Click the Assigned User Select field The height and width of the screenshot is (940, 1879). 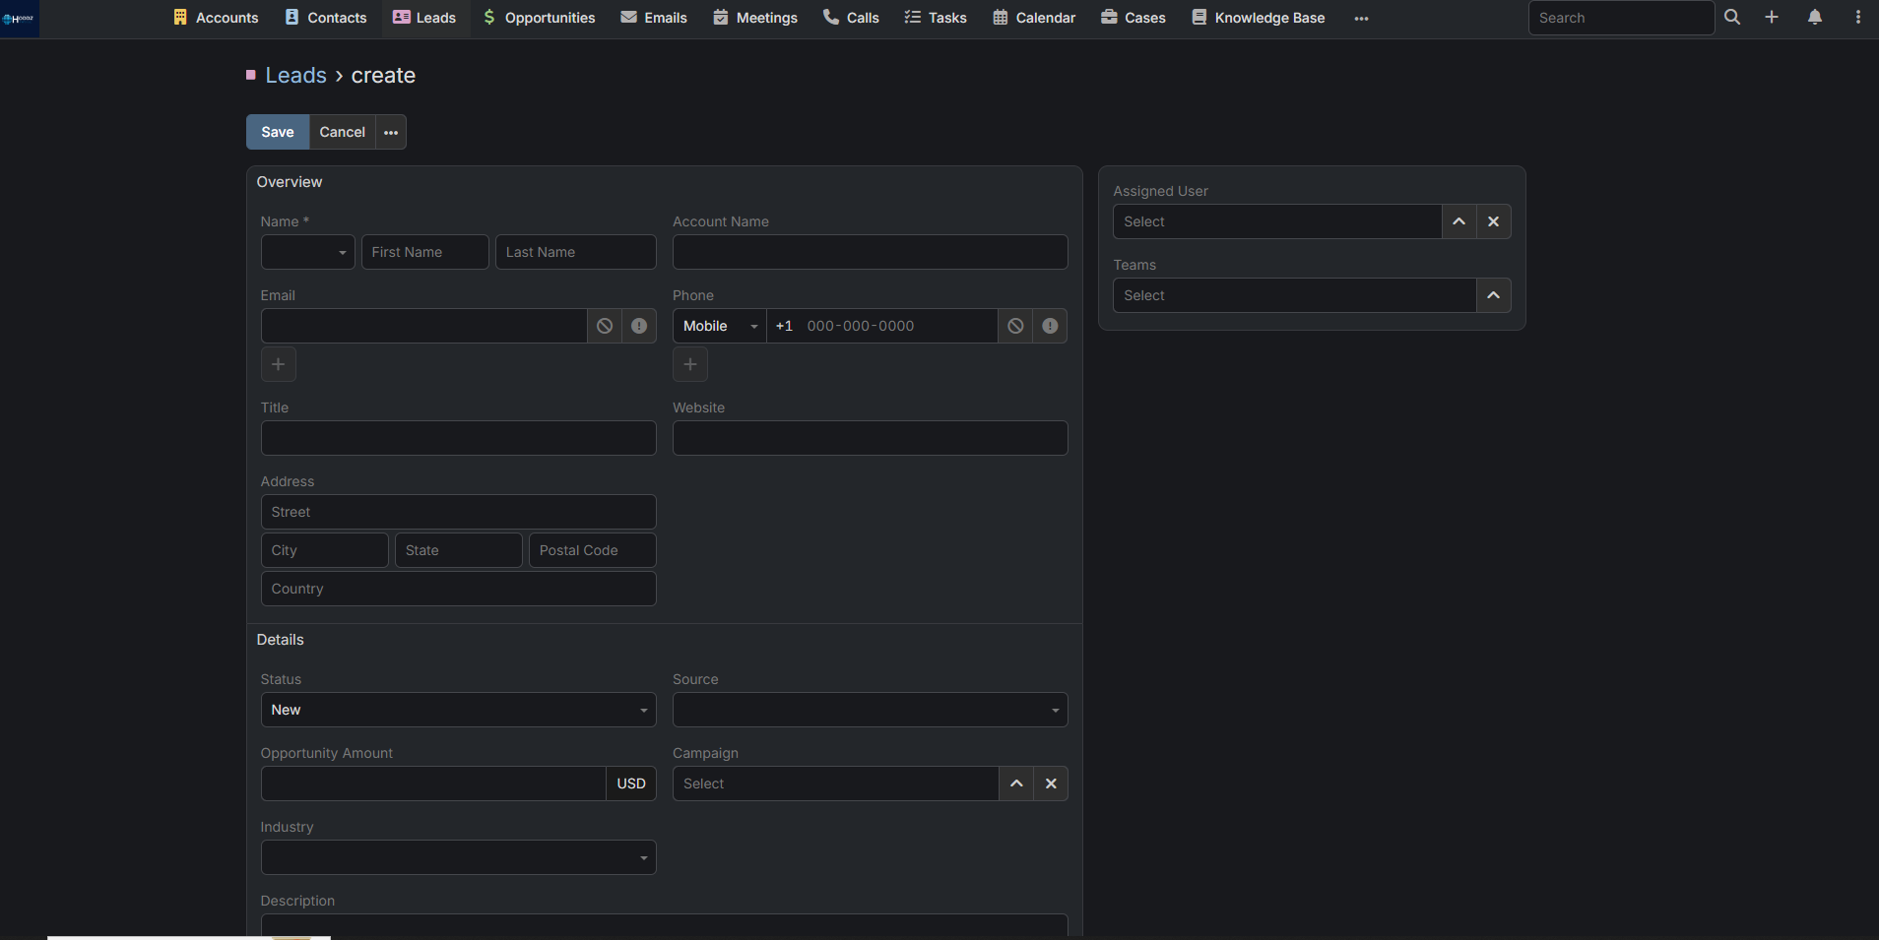point(1277,221)
